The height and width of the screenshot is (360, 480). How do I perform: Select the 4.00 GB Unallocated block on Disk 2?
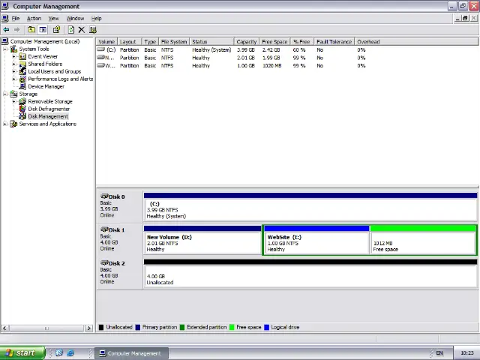[310, 273]
